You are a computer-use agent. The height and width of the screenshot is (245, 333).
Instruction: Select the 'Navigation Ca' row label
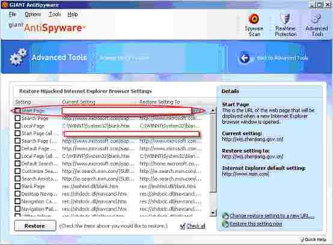click(x=39, y=202)
